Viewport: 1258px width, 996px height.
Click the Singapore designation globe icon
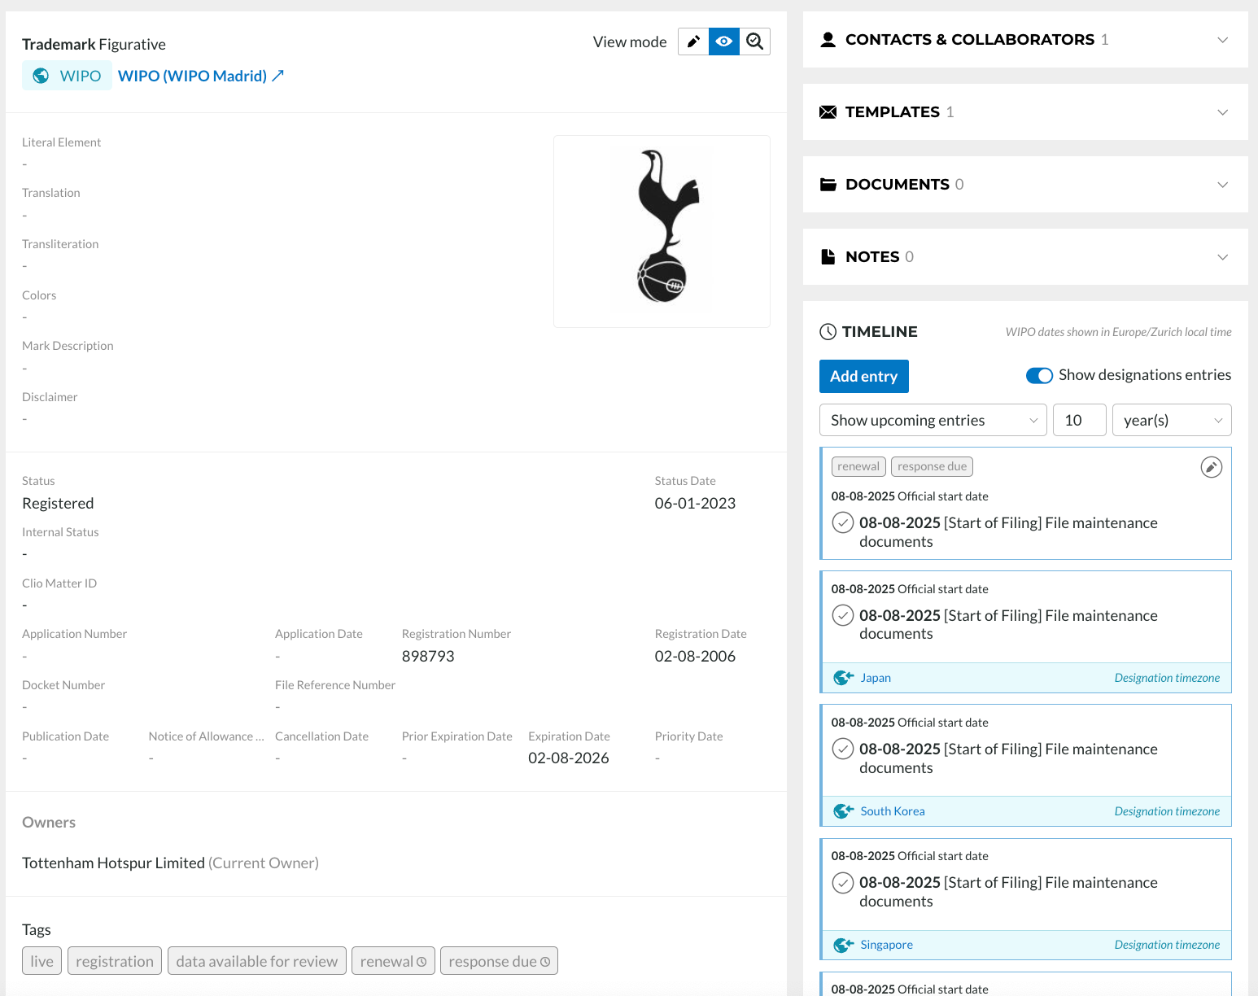tap(844, 945)
